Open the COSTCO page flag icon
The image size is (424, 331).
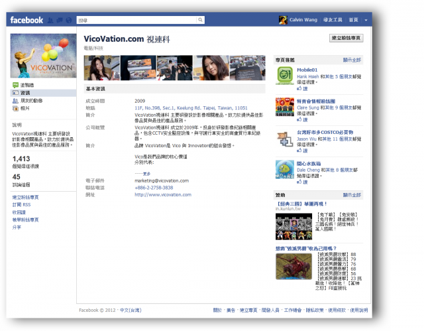[285, 138]
